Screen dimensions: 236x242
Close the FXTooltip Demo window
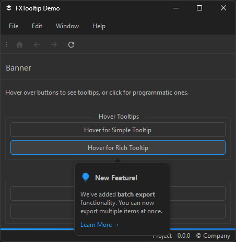223,8
